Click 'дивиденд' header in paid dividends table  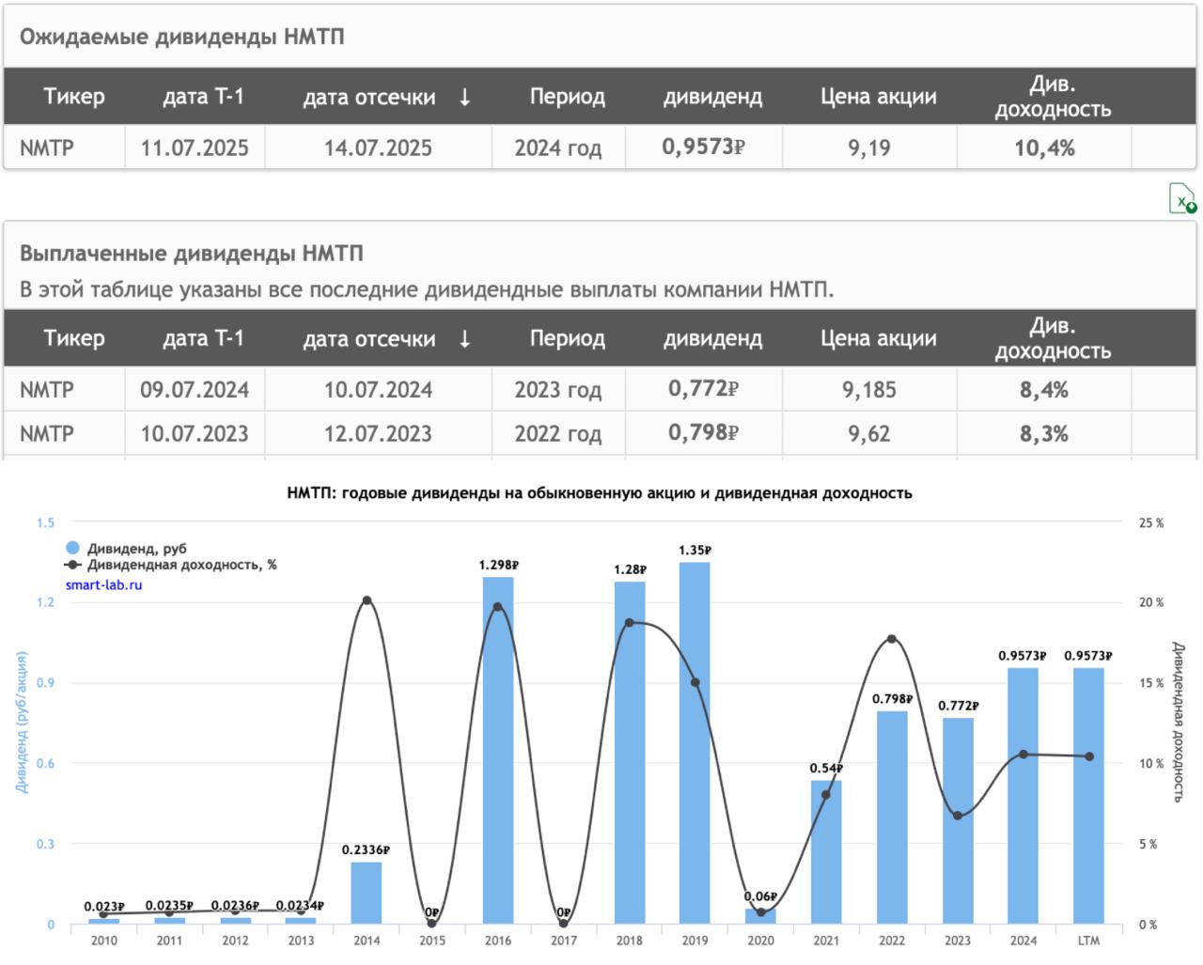point(712,339)
